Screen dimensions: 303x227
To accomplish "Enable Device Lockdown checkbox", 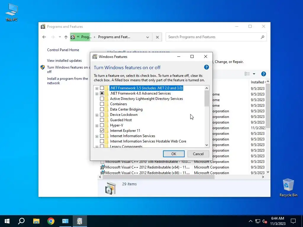I will point(102,115).
